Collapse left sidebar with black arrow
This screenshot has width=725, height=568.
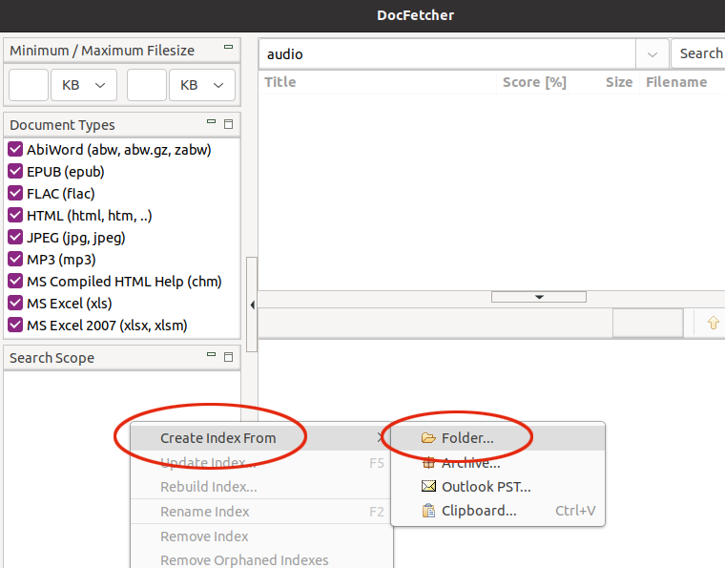pos(253,305)
